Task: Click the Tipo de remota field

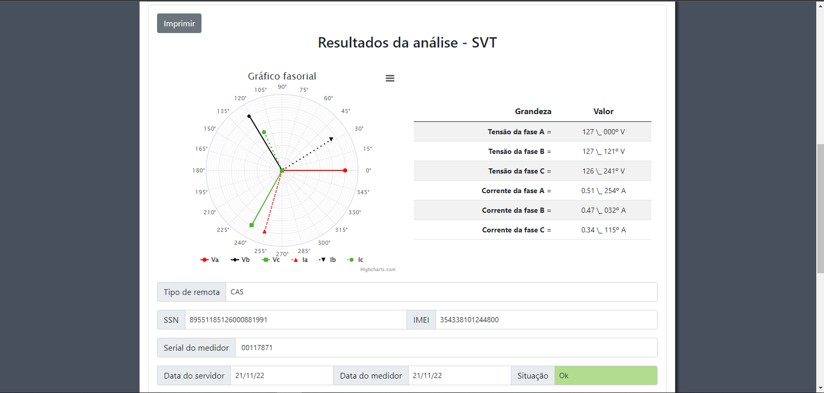Action: coord(441,292)
